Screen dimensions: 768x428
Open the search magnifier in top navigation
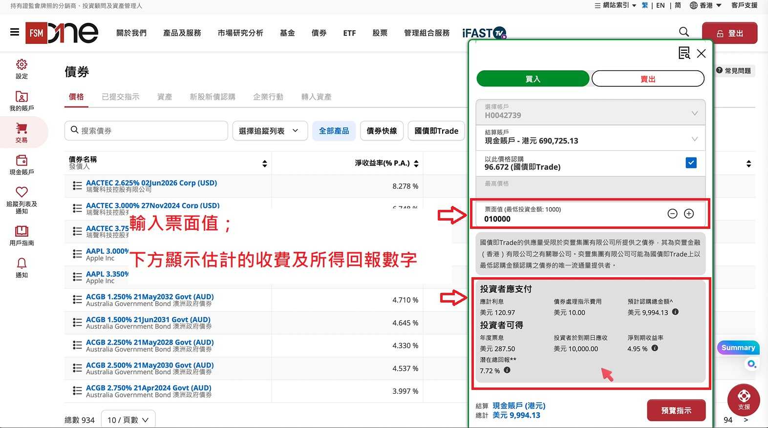coord(684,32)
